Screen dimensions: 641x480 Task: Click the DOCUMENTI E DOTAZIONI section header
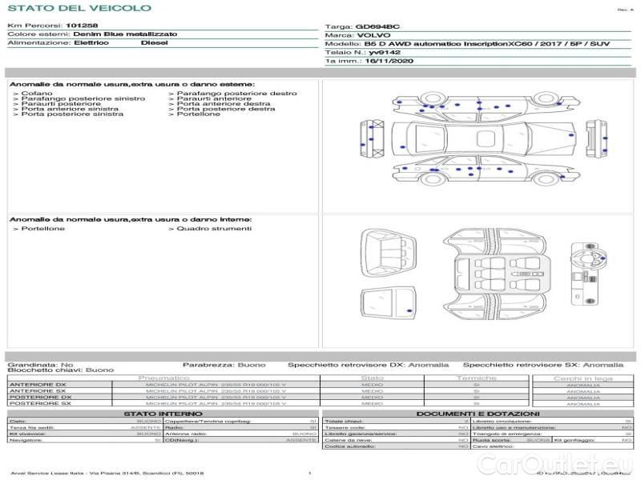pos(477,414)
